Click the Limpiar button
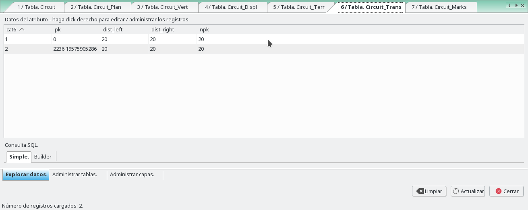Screen dimensions: 528x210 [x=429, y=191]
